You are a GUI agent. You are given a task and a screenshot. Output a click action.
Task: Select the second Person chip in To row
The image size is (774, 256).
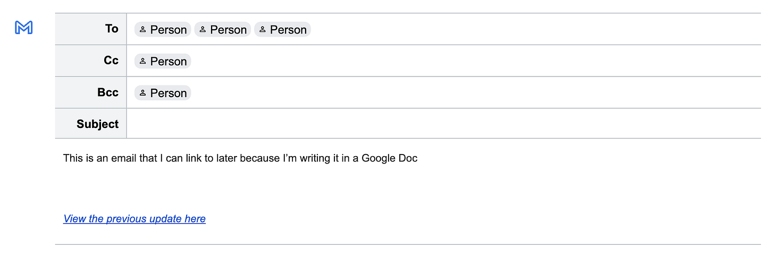[x=222, y=30]
